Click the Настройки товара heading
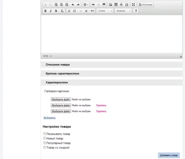The width and height of the screenshot is (185, 159). pyautogui.click(x=57, y=127)
